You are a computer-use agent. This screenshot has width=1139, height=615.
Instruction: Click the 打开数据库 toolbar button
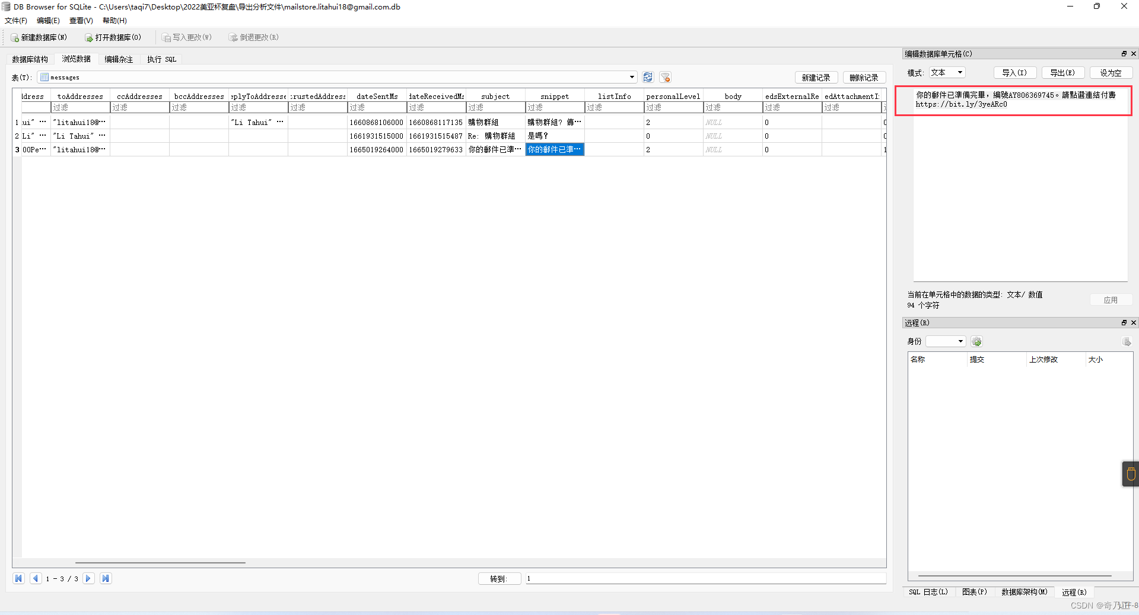coord(113,37)
